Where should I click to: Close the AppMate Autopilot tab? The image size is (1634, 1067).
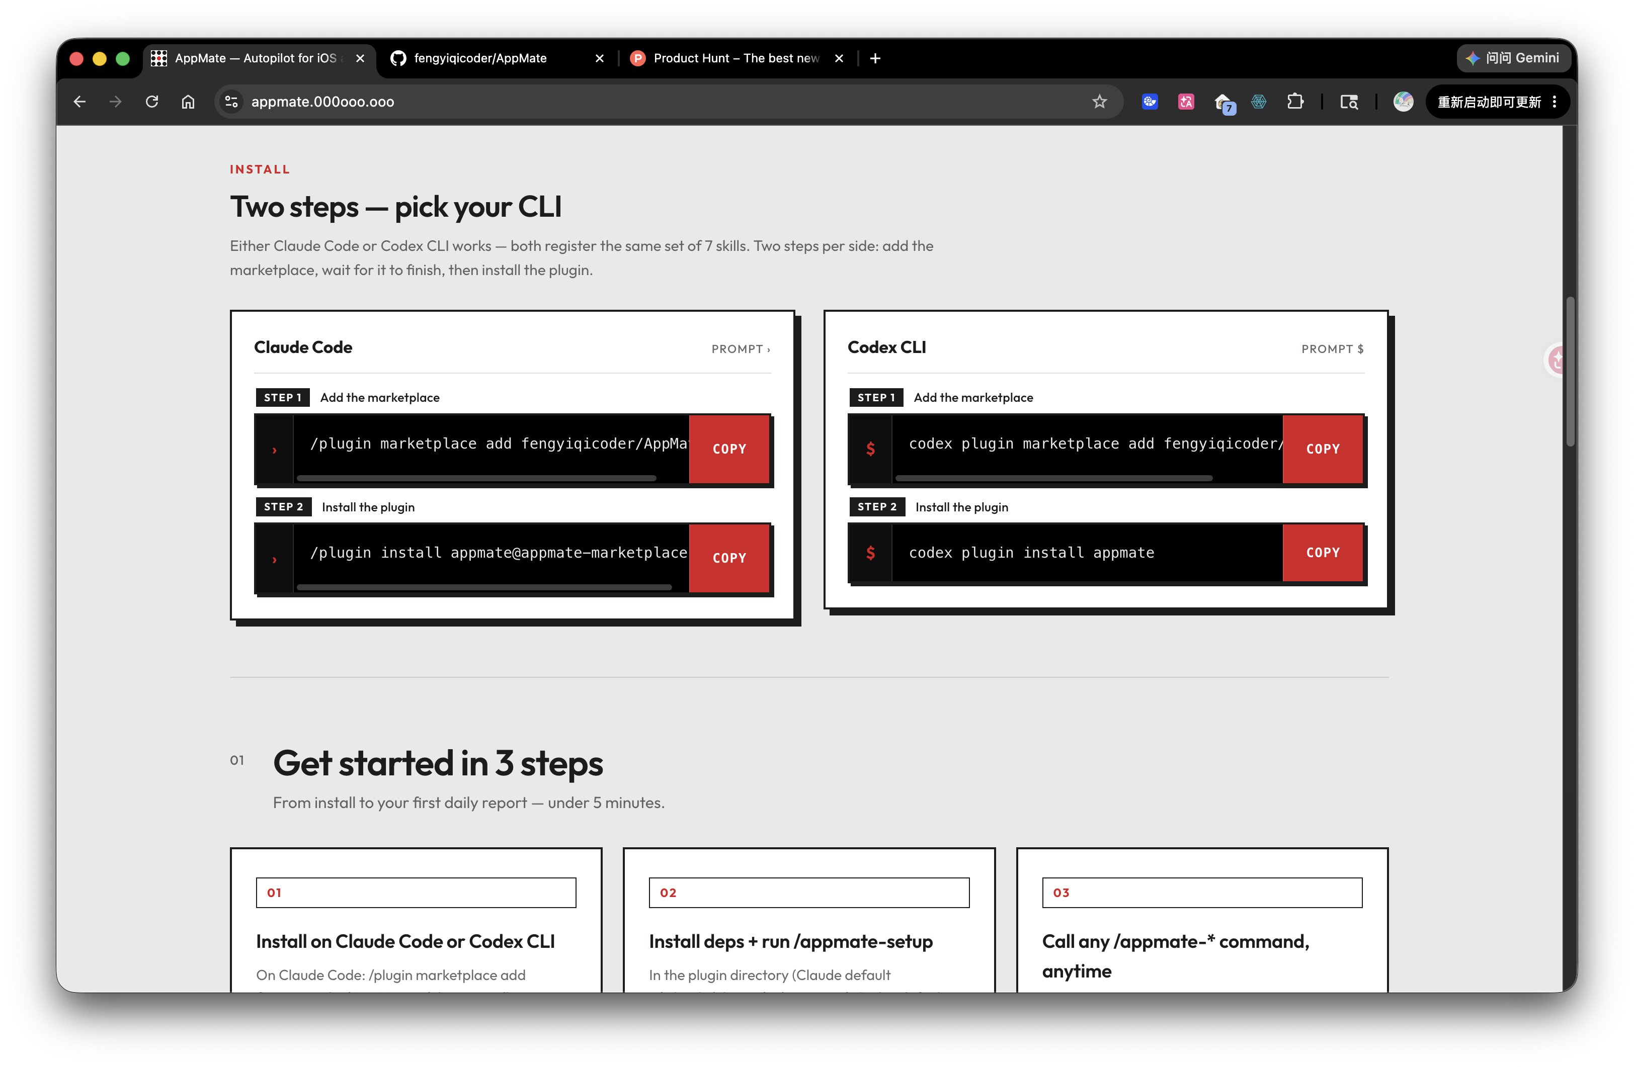pos(360,58)
